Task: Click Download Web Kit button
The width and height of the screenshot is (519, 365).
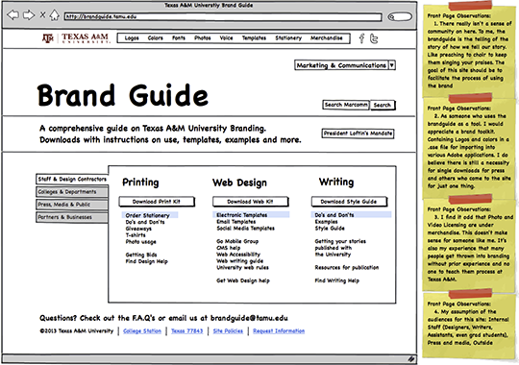Action: point(250,202)
